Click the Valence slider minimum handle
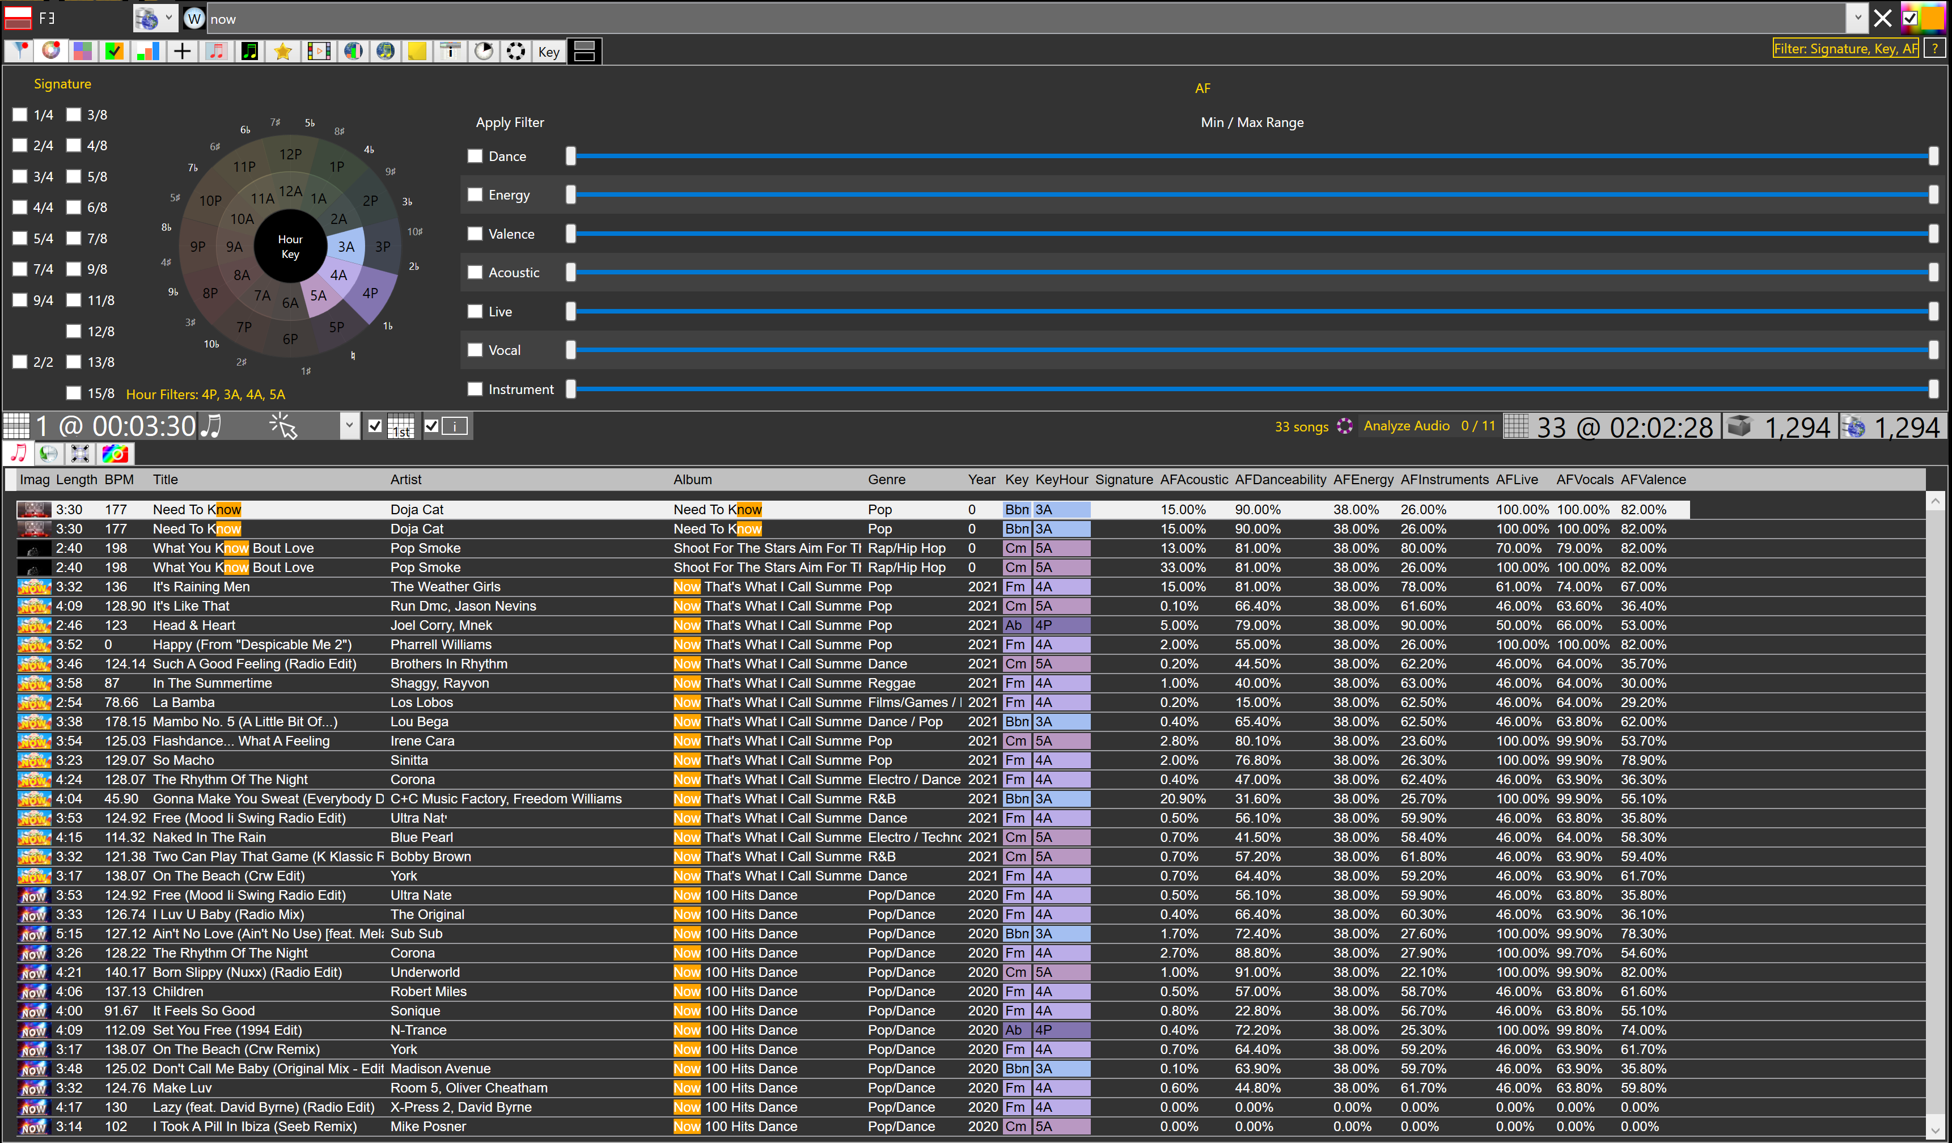This screenshot has width=1952, height=1143. (571, 233)
